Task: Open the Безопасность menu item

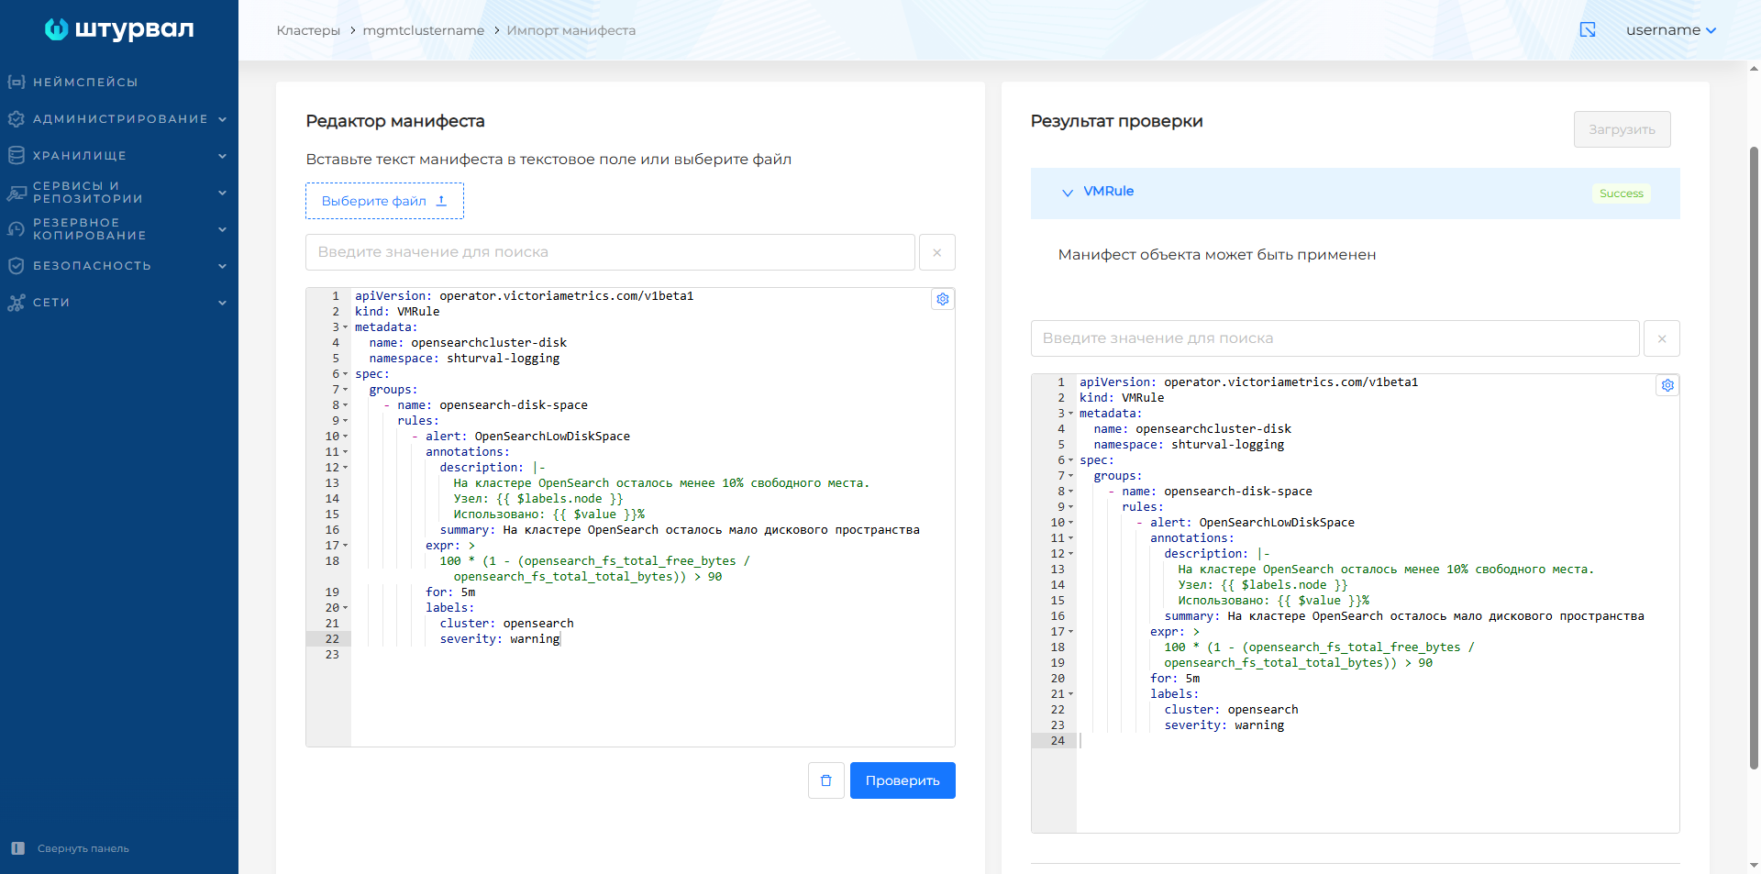Action: 92,266
